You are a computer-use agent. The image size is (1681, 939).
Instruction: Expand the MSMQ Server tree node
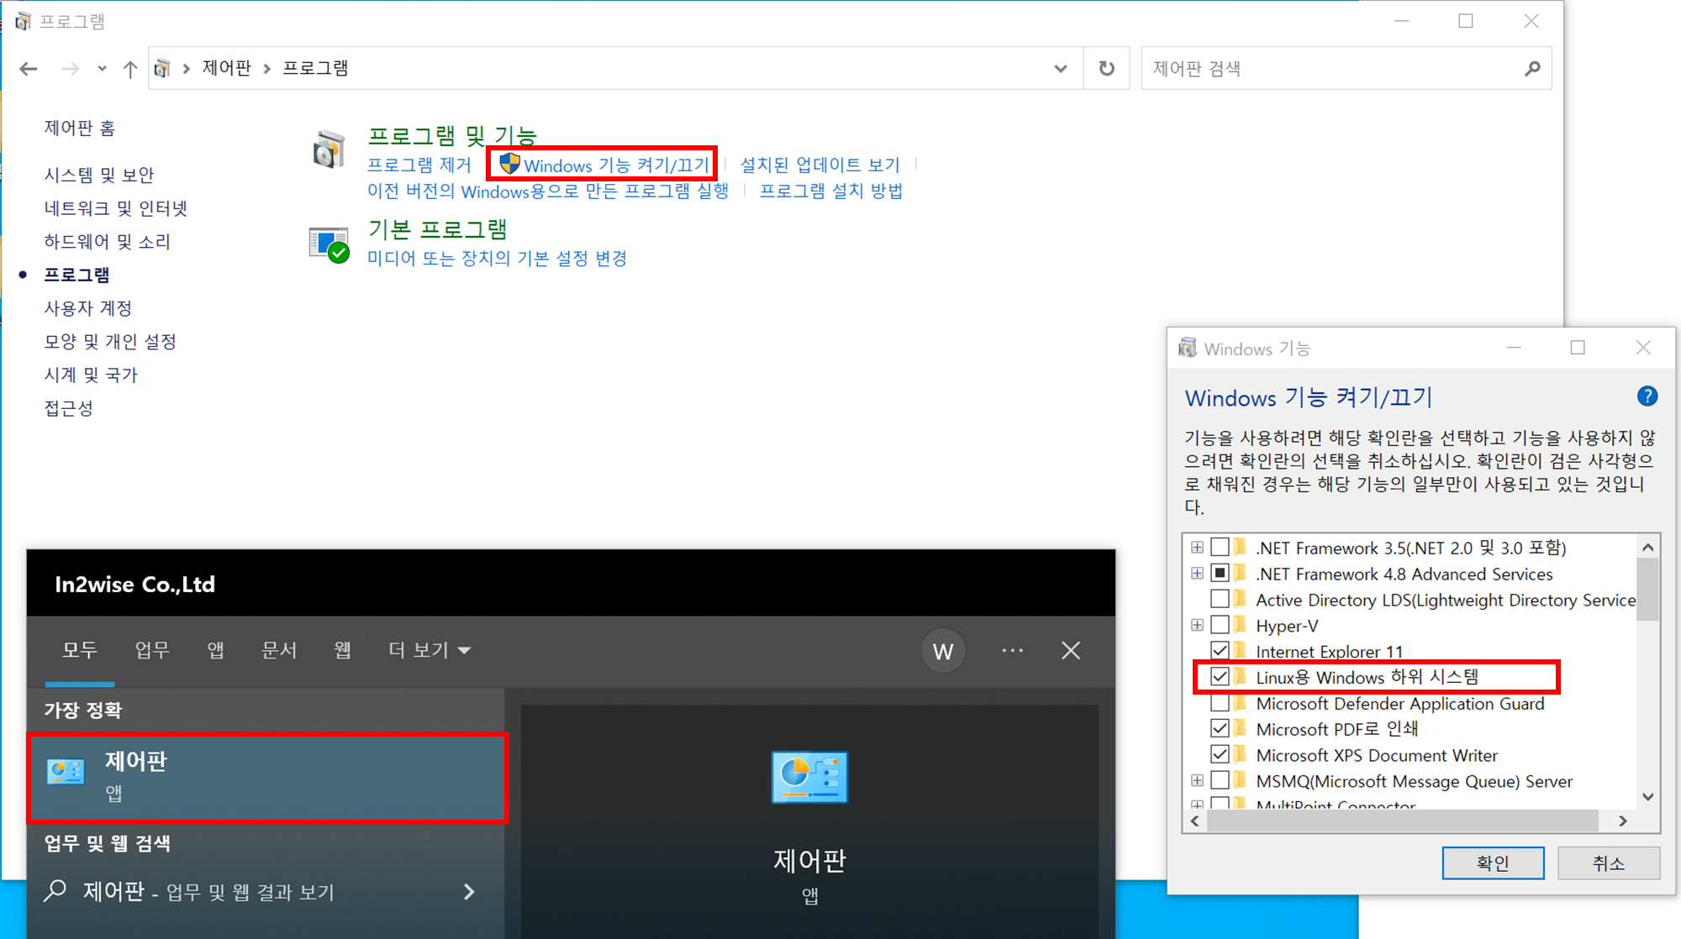[1197, 781]
